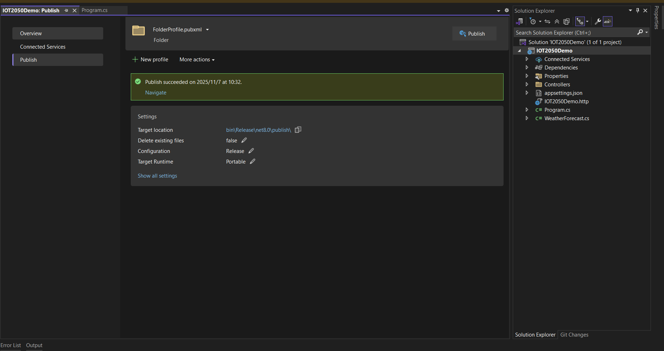
Task: Open Properties via the wrench icon
Action: click(598, 21)
